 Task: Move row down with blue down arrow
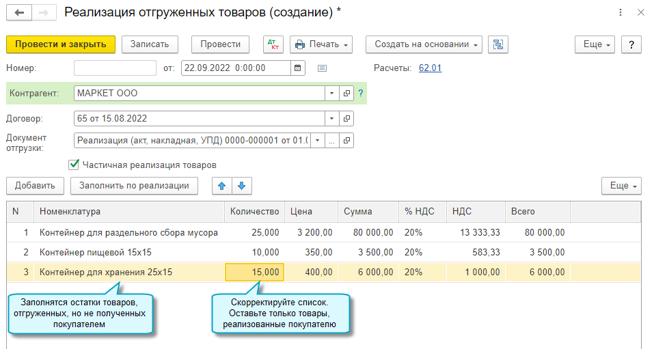tap(242, 186)
